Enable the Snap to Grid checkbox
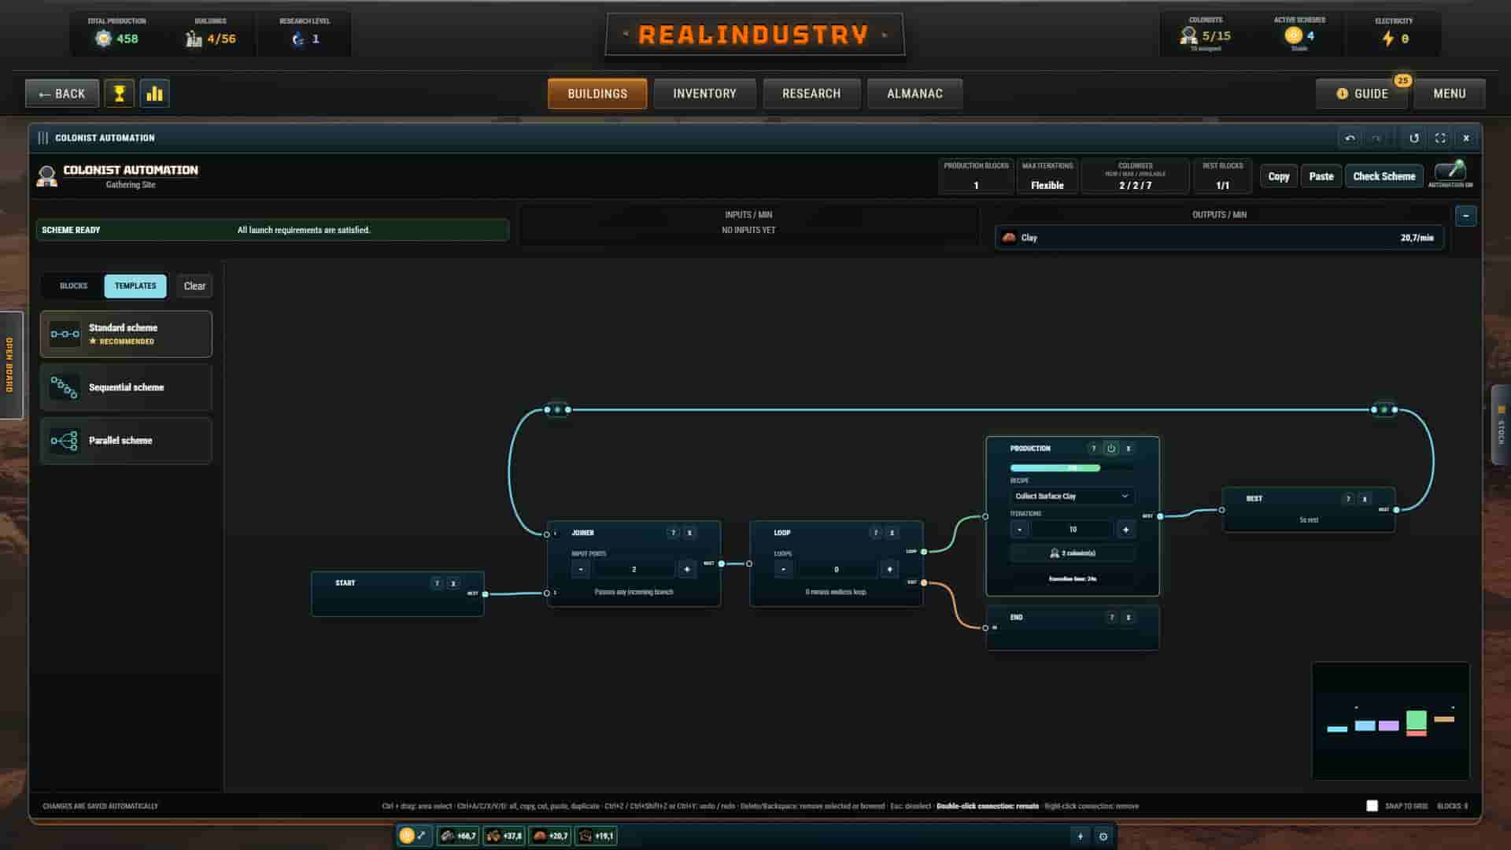The height and width of the screenshot is (850, 1511). 1372,806
